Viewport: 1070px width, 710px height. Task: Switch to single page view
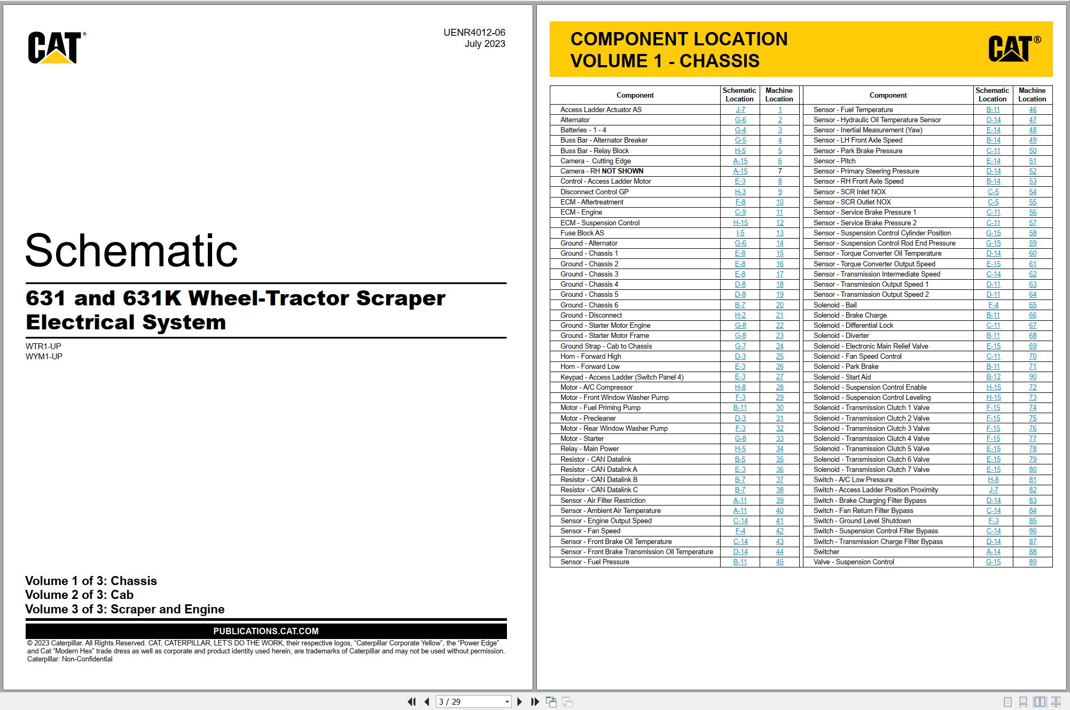point(1008,702)
